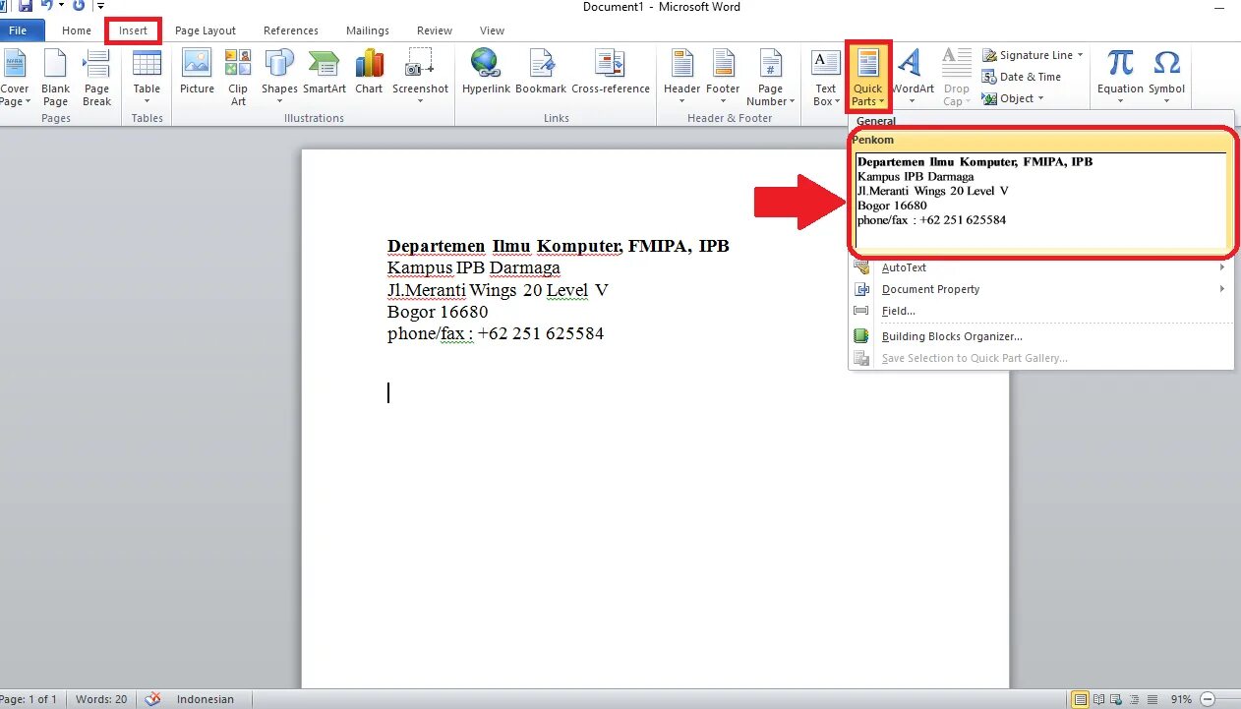The height and width of the screenshot is (709, 1241).
Task: Open the Clip Art pane
Action: 238,77
